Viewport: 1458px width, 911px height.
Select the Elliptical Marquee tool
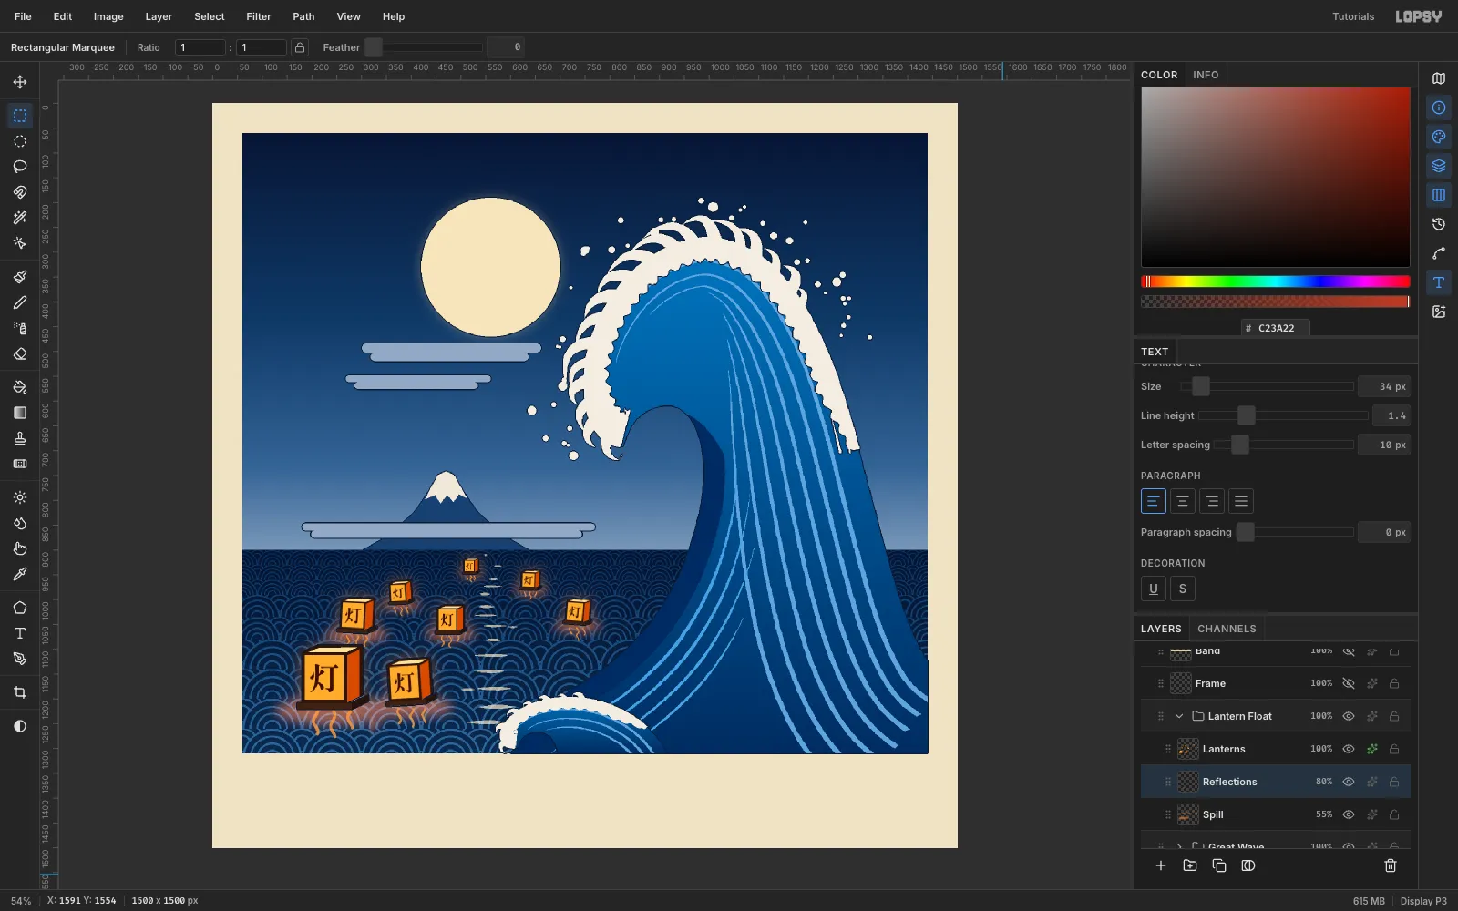20,141
